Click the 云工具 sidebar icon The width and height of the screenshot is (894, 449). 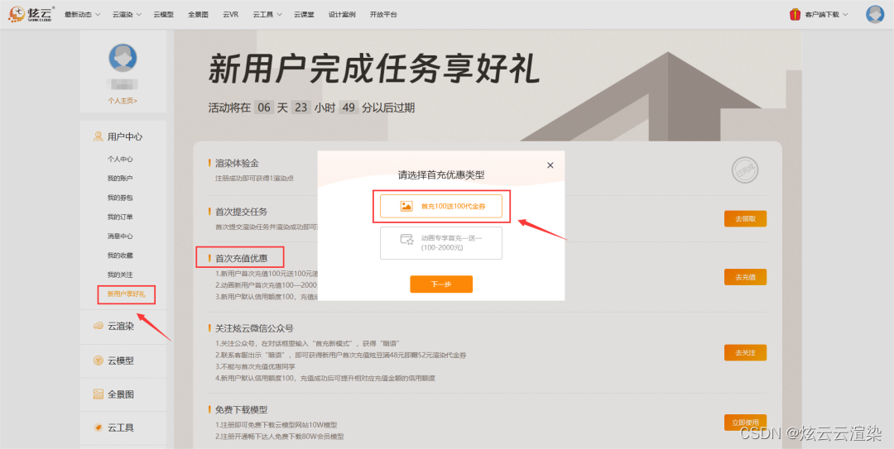click(x=98, y=428)
